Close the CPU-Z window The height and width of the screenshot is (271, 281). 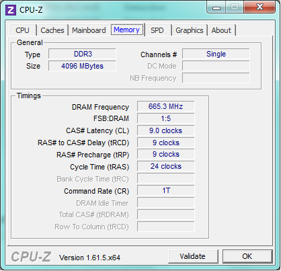(x=259, y=7)
